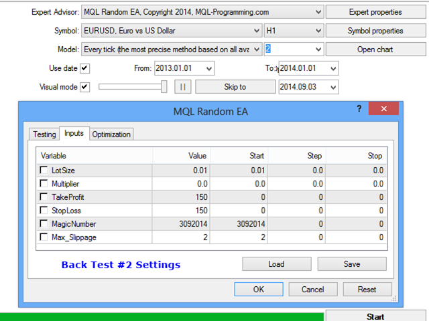Click the Start column header
This screenshot has height=321, width=429.
239,156
